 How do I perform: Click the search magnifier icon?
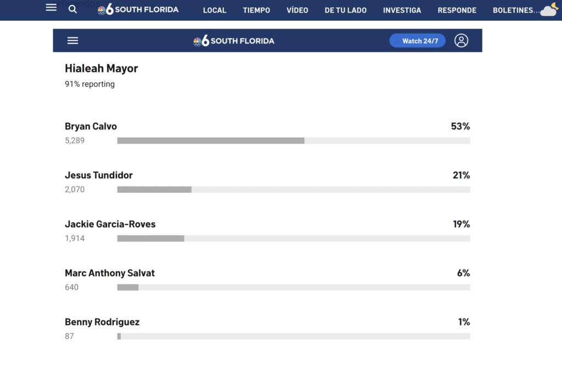[x=73, y=9]
